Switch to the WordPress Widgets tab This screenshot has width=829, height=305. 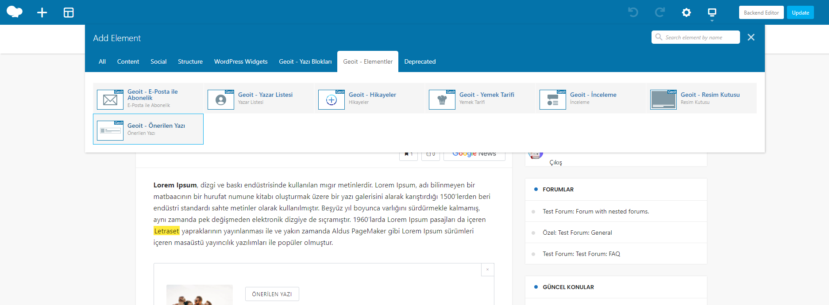click(241, 61)
